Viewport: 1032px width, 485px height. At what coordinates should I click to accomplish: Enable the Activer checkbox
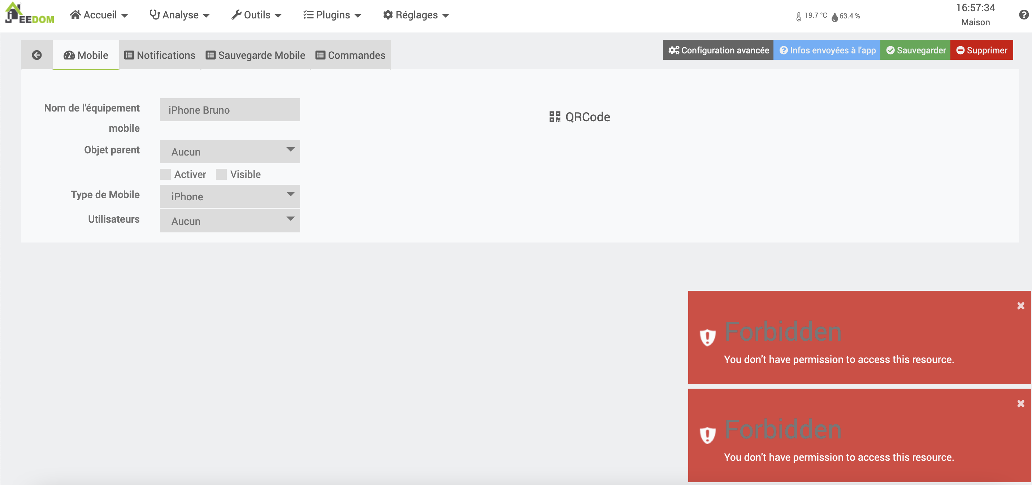pos(165,174)
